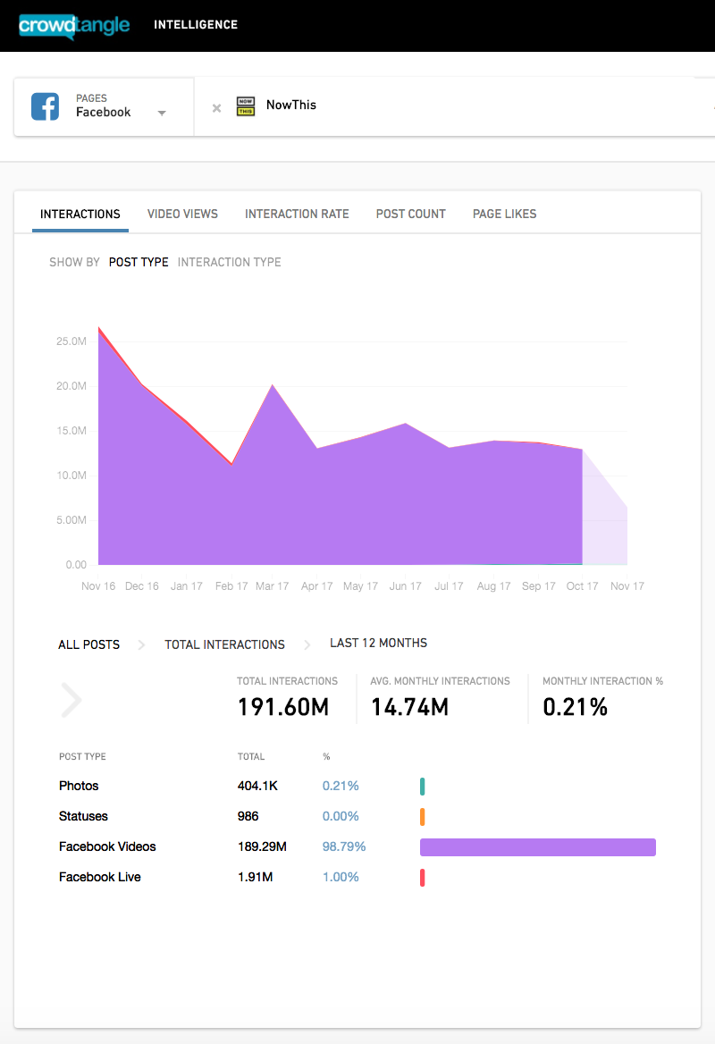
Task: Click the purple Facebook Videos bar
Action: tap(537, 847)
